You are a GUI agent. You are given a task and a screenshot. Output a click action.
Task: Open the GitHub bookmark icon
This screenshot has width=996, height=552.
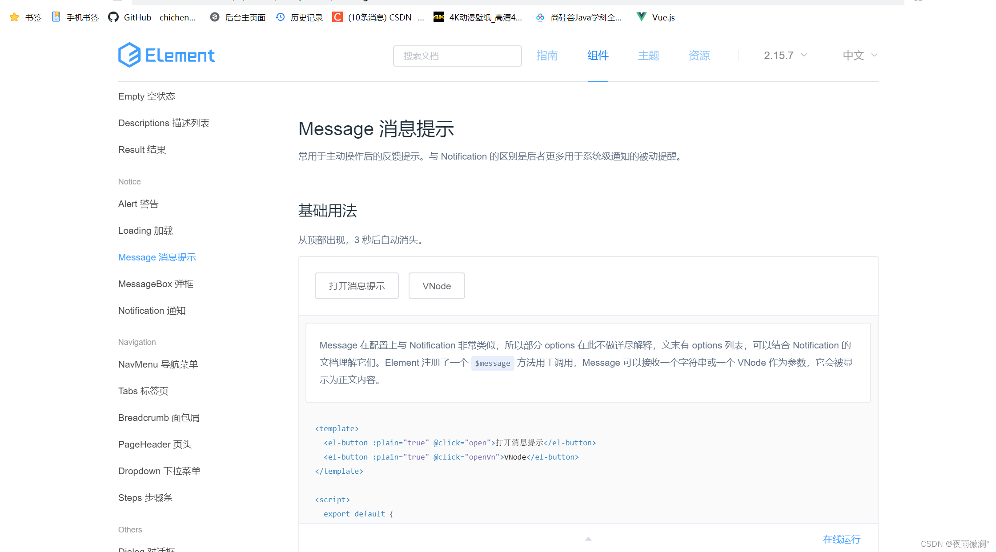(x=113, y=17)
